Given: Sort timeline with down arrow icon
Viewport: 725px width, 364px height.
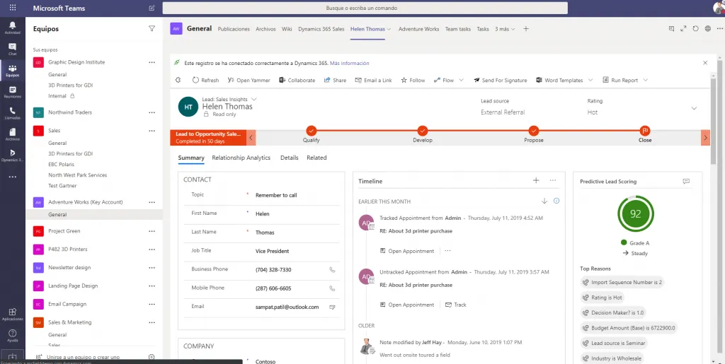Looking at the screenshot, I should [544, 201].
